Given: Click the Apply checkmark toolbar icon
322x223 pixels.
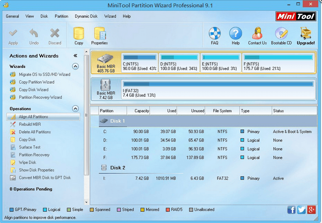Looking at the screenshot, I should [13, 34].
